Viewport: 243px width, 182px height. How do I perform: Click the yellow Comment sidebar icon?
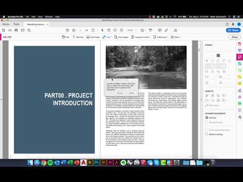coord(239,83)
